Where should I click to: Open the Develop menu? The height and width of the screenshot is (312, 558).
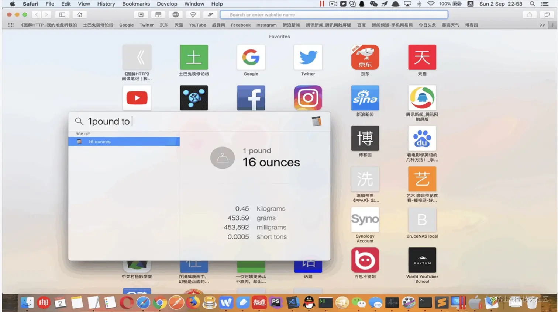(167, 4)
